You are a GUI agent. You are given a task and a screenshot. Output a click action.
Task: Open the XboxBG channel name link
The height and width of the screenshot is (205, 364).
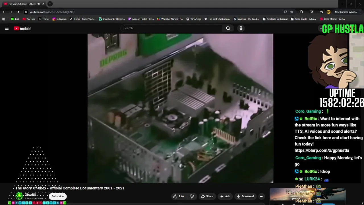click(x=30, y=195)
